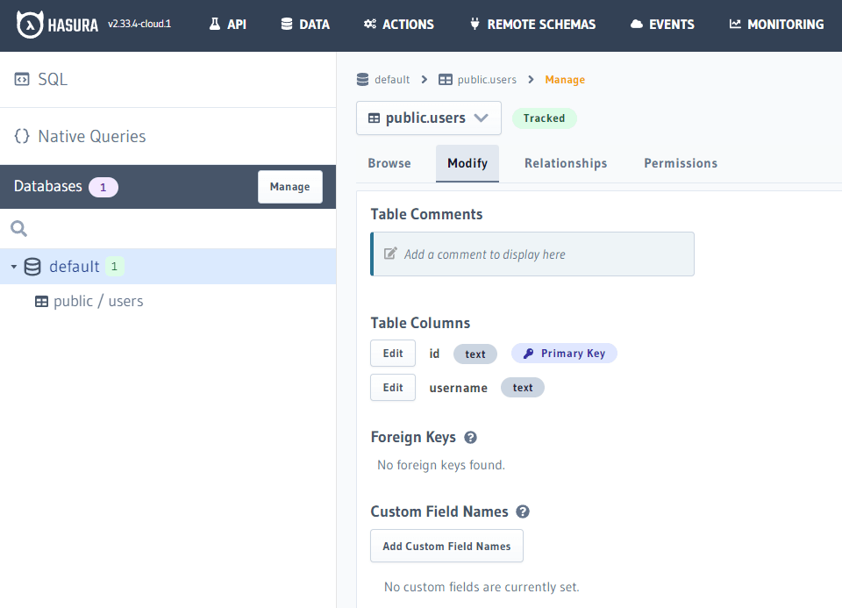Click the sidebar search icon

18,228
